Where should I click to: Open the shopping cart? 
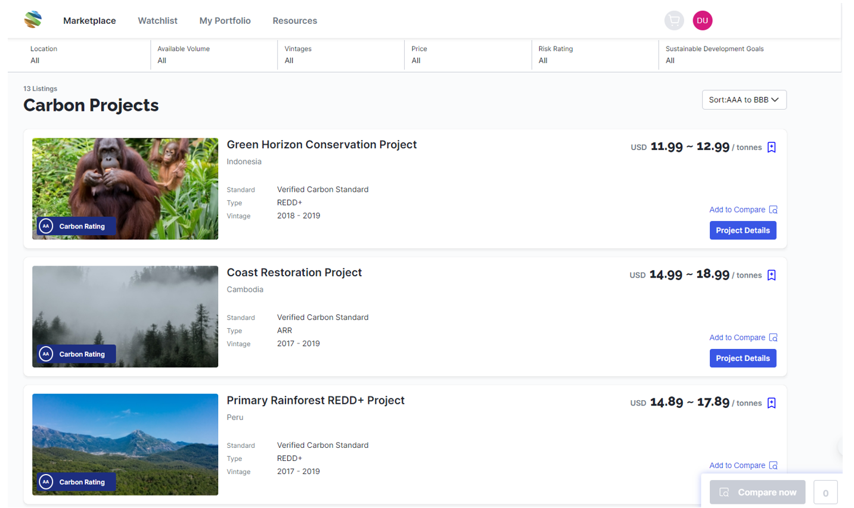[674, 21]
